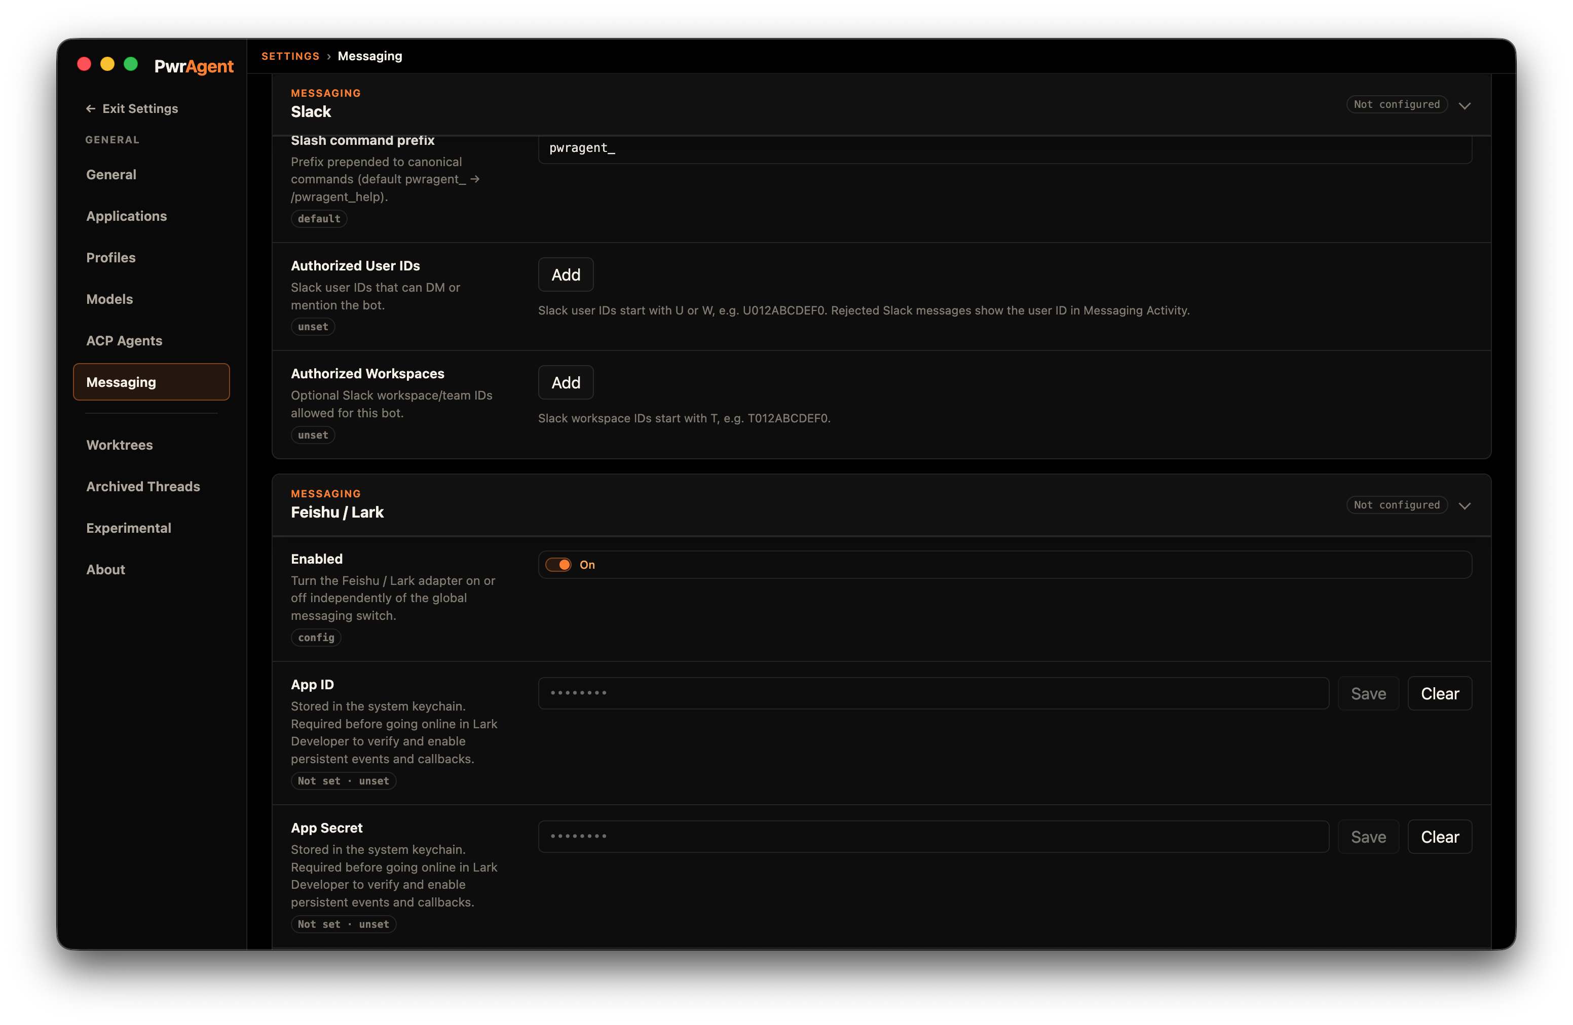
Task: Click the config tag under Enabled
Action: coord(316,637)
